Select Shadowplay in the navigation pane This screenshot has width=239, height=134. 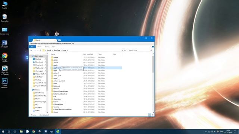[39, 68]
